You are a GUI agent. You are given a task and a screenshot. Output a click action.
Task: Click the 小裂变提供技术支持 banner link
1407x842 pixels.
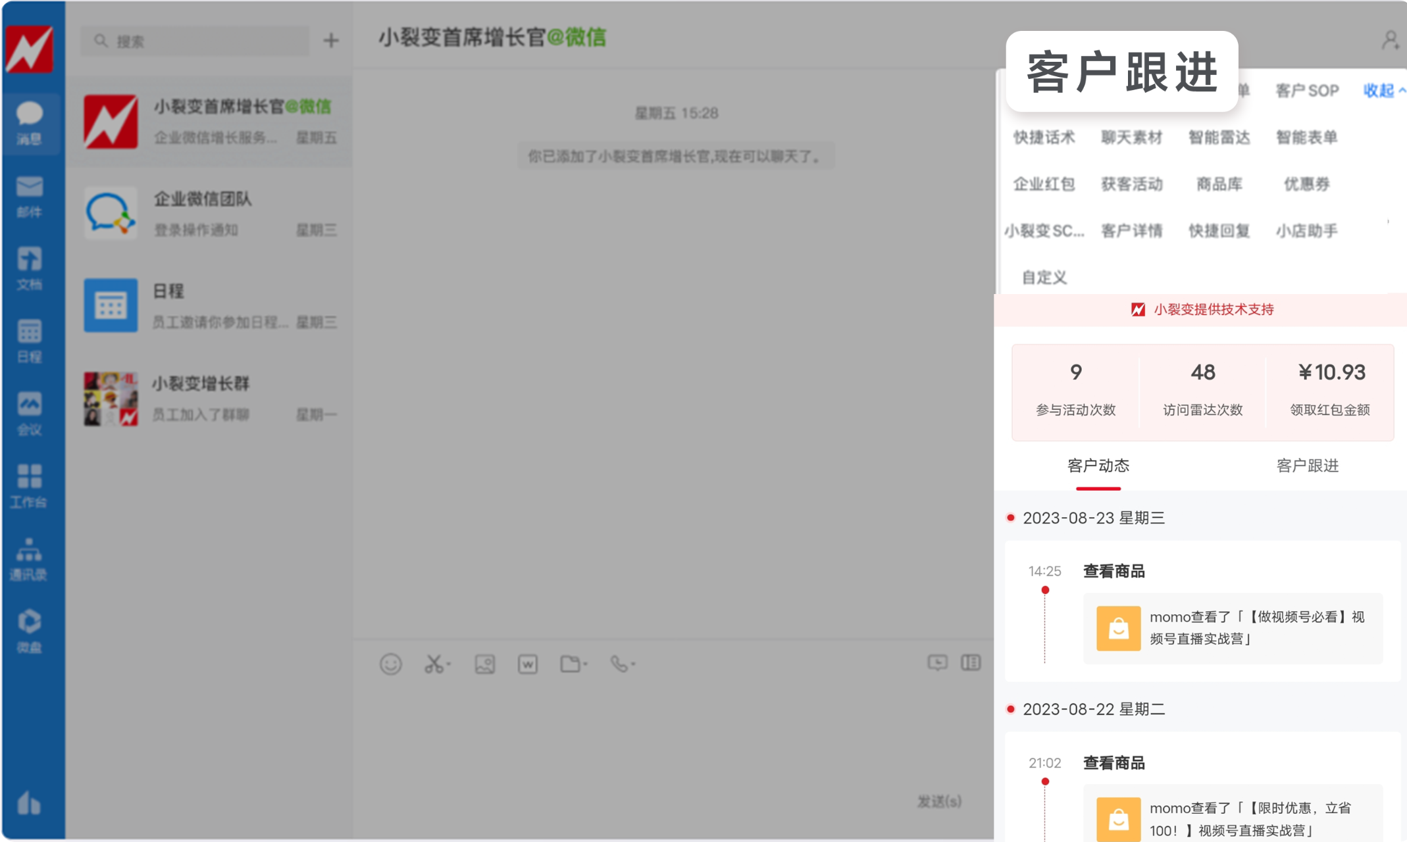[x=1202, y=309]
